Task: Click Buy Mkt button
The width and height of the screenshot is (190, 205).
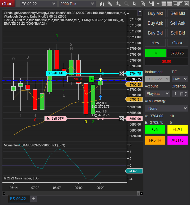Action: [155, 13]
